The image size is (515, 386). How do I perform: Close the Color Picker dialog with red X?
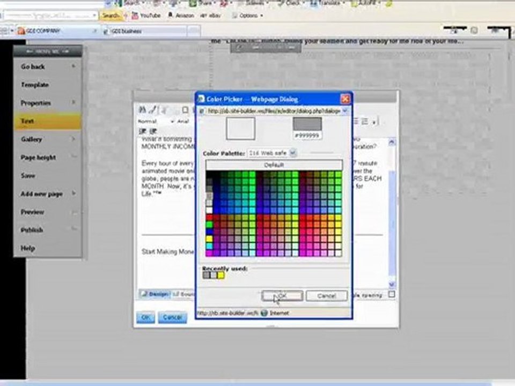click(x=345, y=99)
